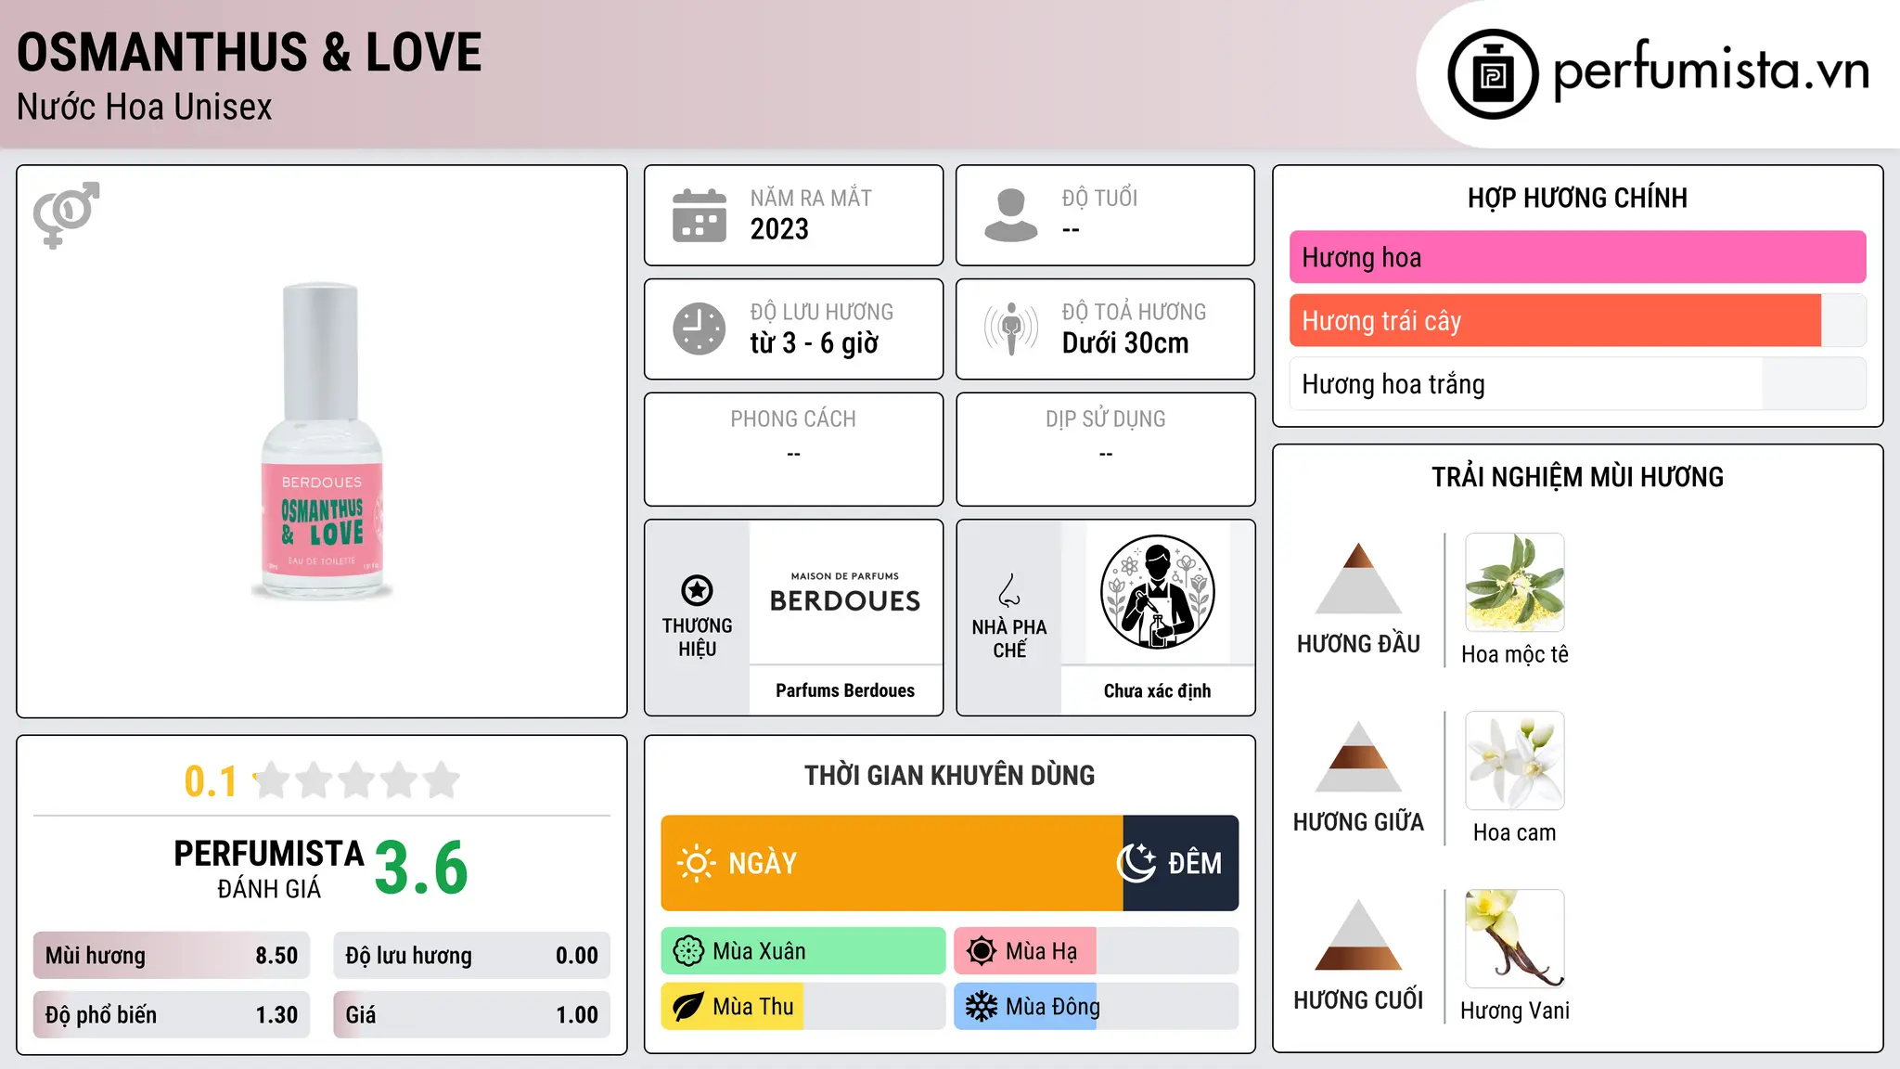Click the Perfumista Đánh giá heading
Image resolution: width=1900 pixels, height=1069 pixels.
tap(269, 869)
